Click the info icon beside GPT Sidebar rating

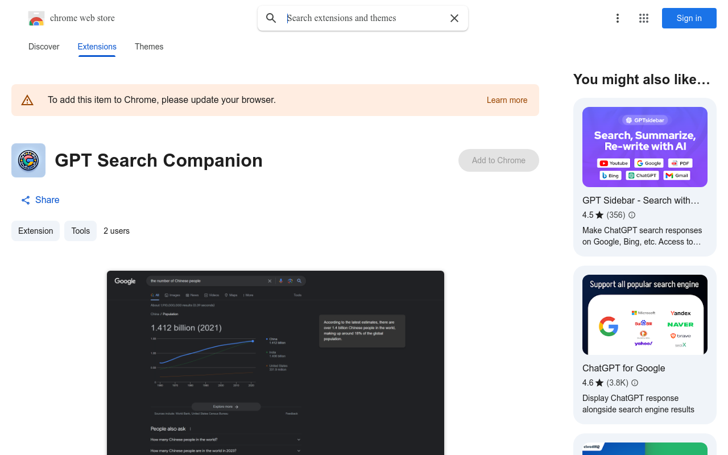pos(632,215)
